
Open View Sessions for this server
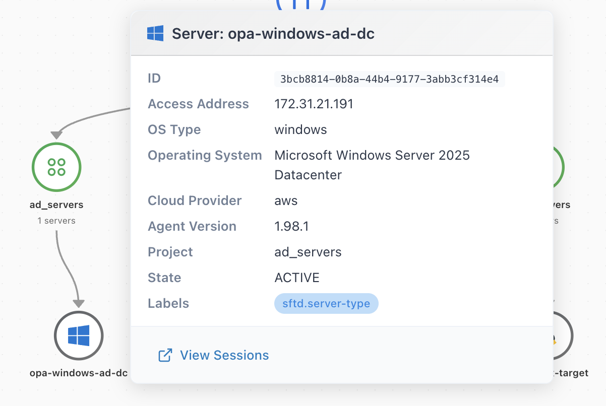tap(224, 355)
